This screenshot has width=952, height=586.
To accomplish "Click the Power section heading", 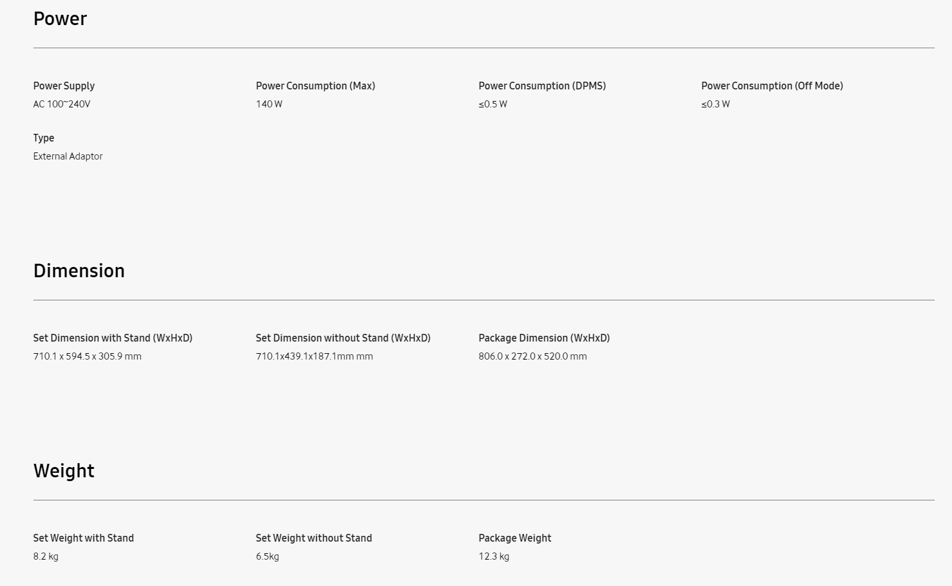I will point(60,19).
